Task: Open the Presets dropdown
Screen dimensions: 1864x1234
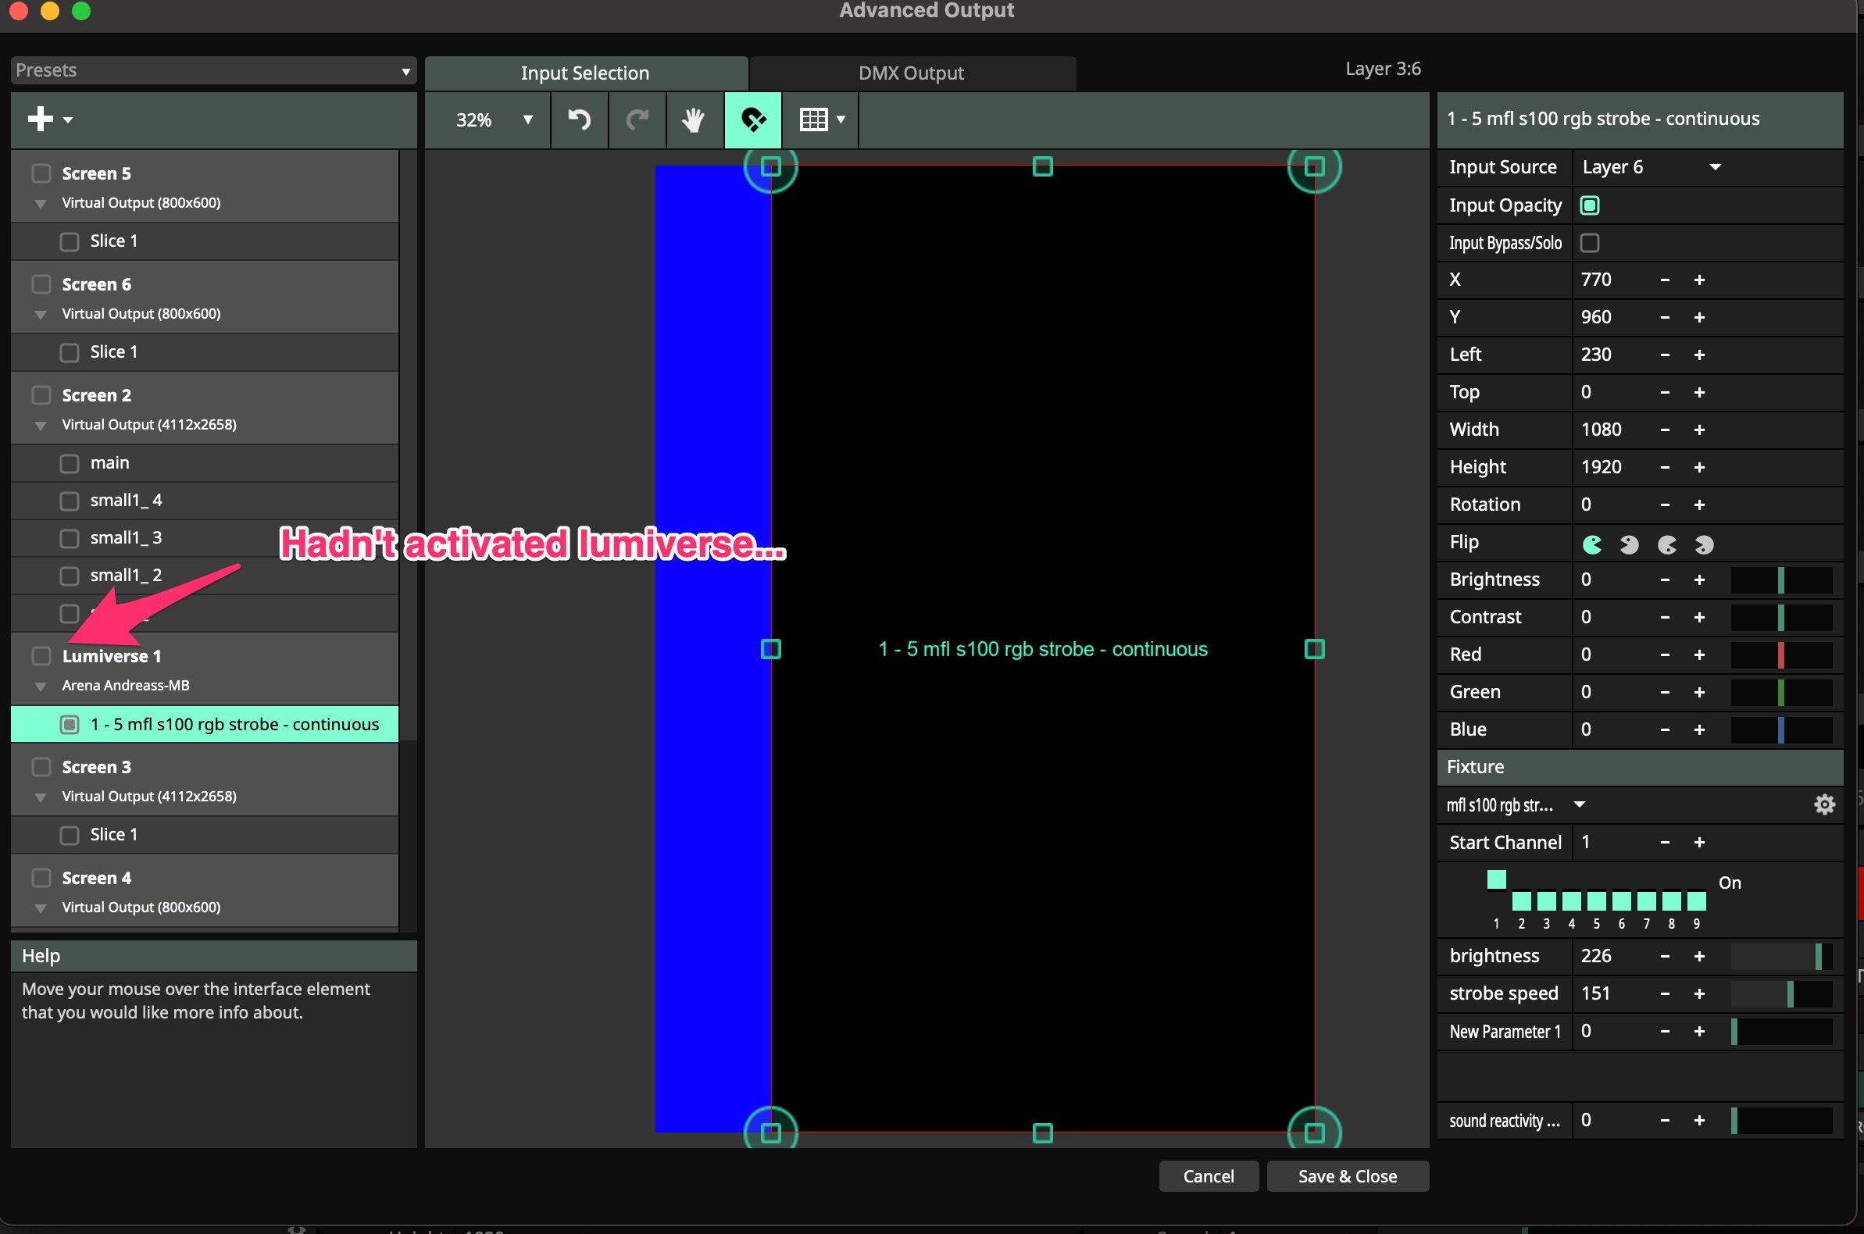Action: click(x=212, y=71)
